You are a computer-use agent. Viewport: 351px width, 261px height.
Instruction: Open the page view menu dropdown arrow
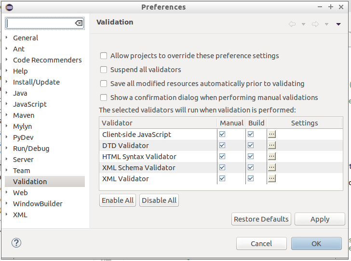pyautogui.click(x=338, y=24)
